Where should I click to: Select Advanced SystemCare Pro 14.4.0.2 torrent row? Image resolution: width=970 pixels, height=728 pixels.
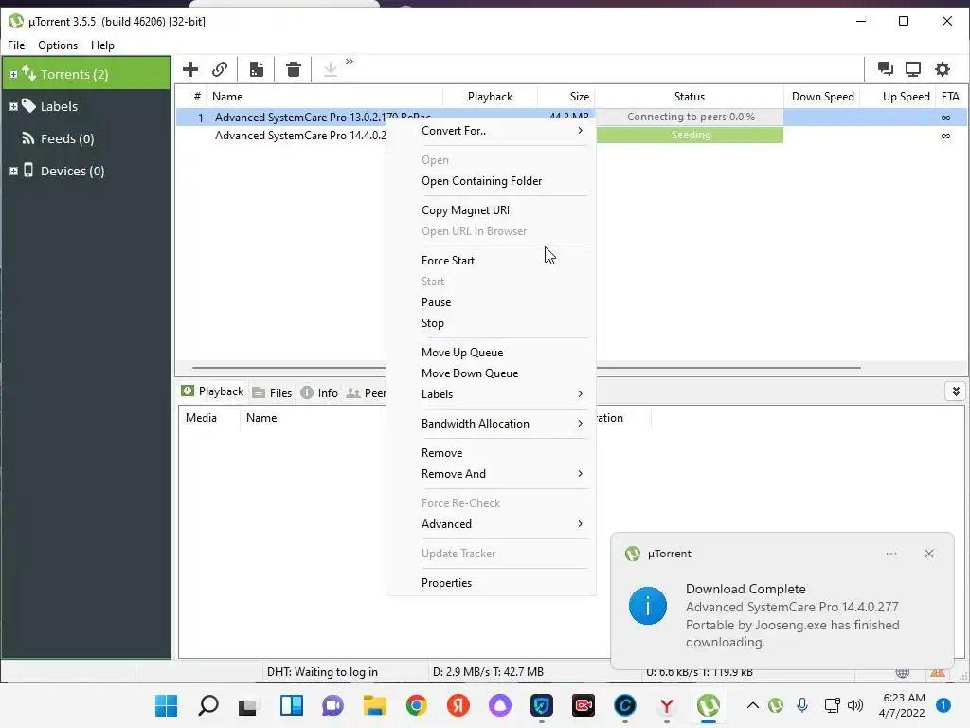pyautogui.click(x=300, y=136)
